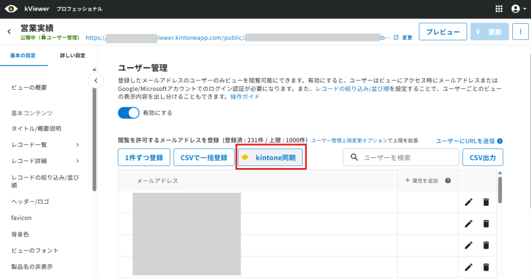Click ユーザーにURLを送信 link

465,141
